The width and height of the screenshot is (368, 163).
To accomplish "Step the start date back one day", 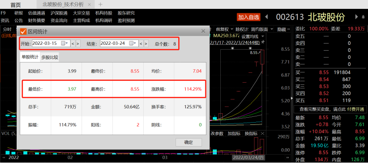I will 73,44.
